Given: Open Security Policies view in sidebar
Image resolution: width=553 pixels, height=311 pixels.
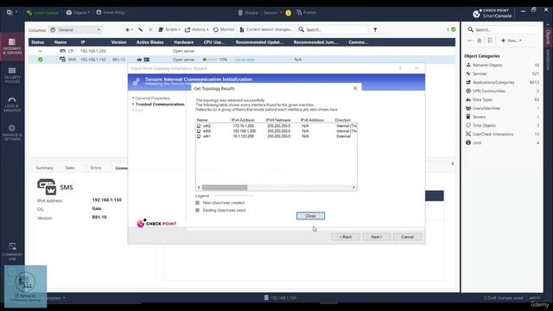Looking at the screenshot, I should click(x=12, y=75).
